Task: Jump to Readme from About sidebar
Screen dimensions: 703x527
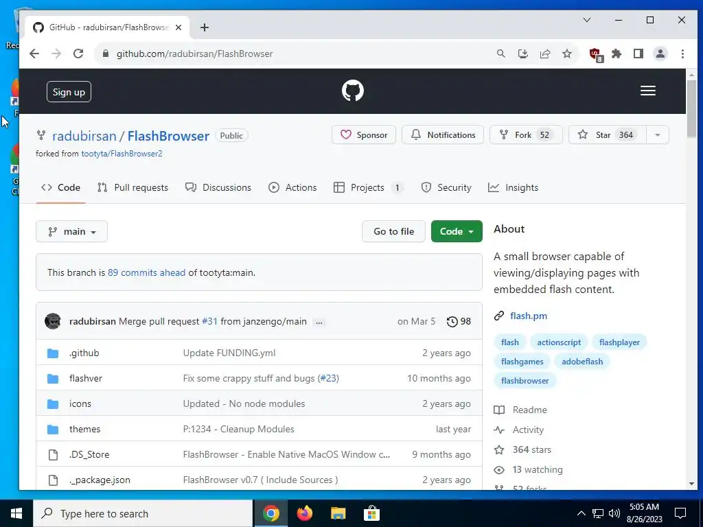Action: coord(520,410)
